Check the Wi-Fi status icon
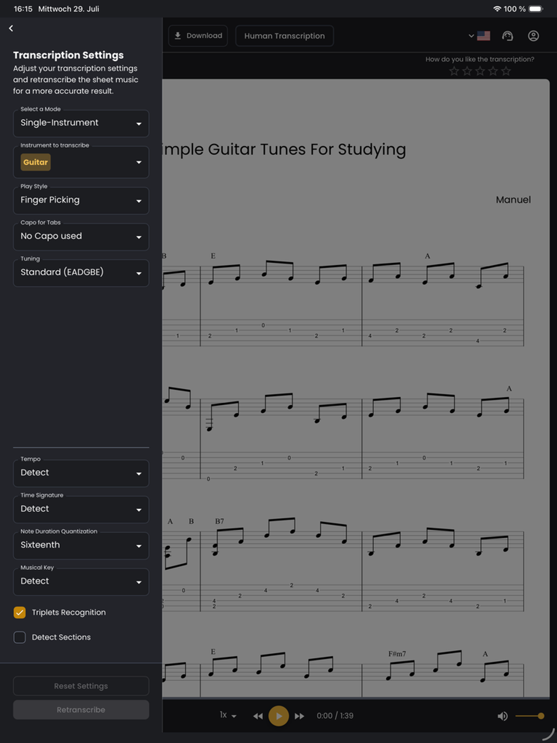Viewport: 557px width, 743px height. coord(497,8)
